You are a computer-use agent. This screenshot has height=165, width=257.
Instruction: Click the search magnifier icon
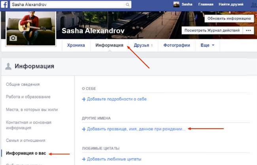(x=128, y=5)
